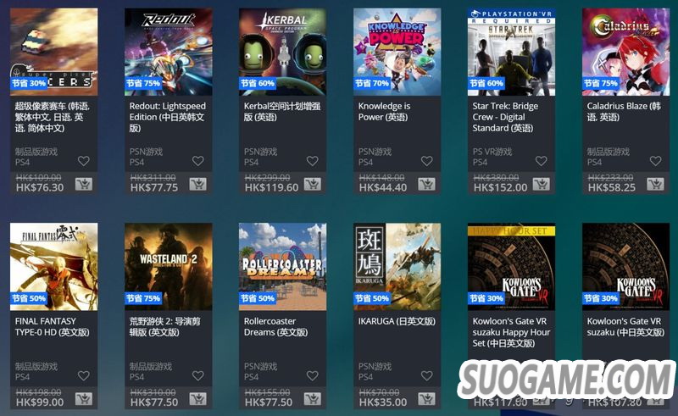This screenshot has height=416, width=678.
Task: Add Kerbal Space Program to cart
Action: 312,185
